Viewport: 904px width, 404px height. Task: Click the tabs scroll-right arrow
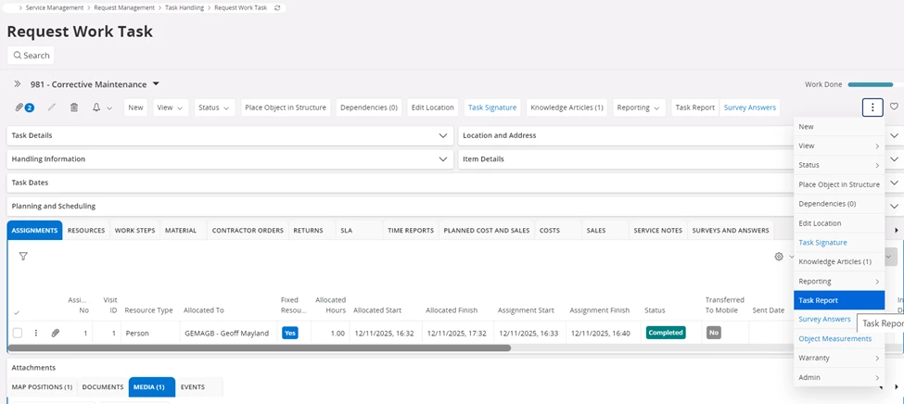pos(896,231)
